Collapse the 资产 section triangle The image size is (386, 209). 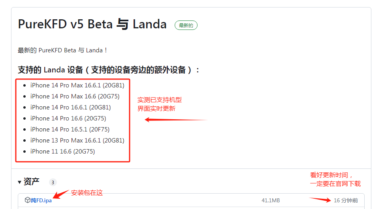pyautogui.click(x=20, y=182)
